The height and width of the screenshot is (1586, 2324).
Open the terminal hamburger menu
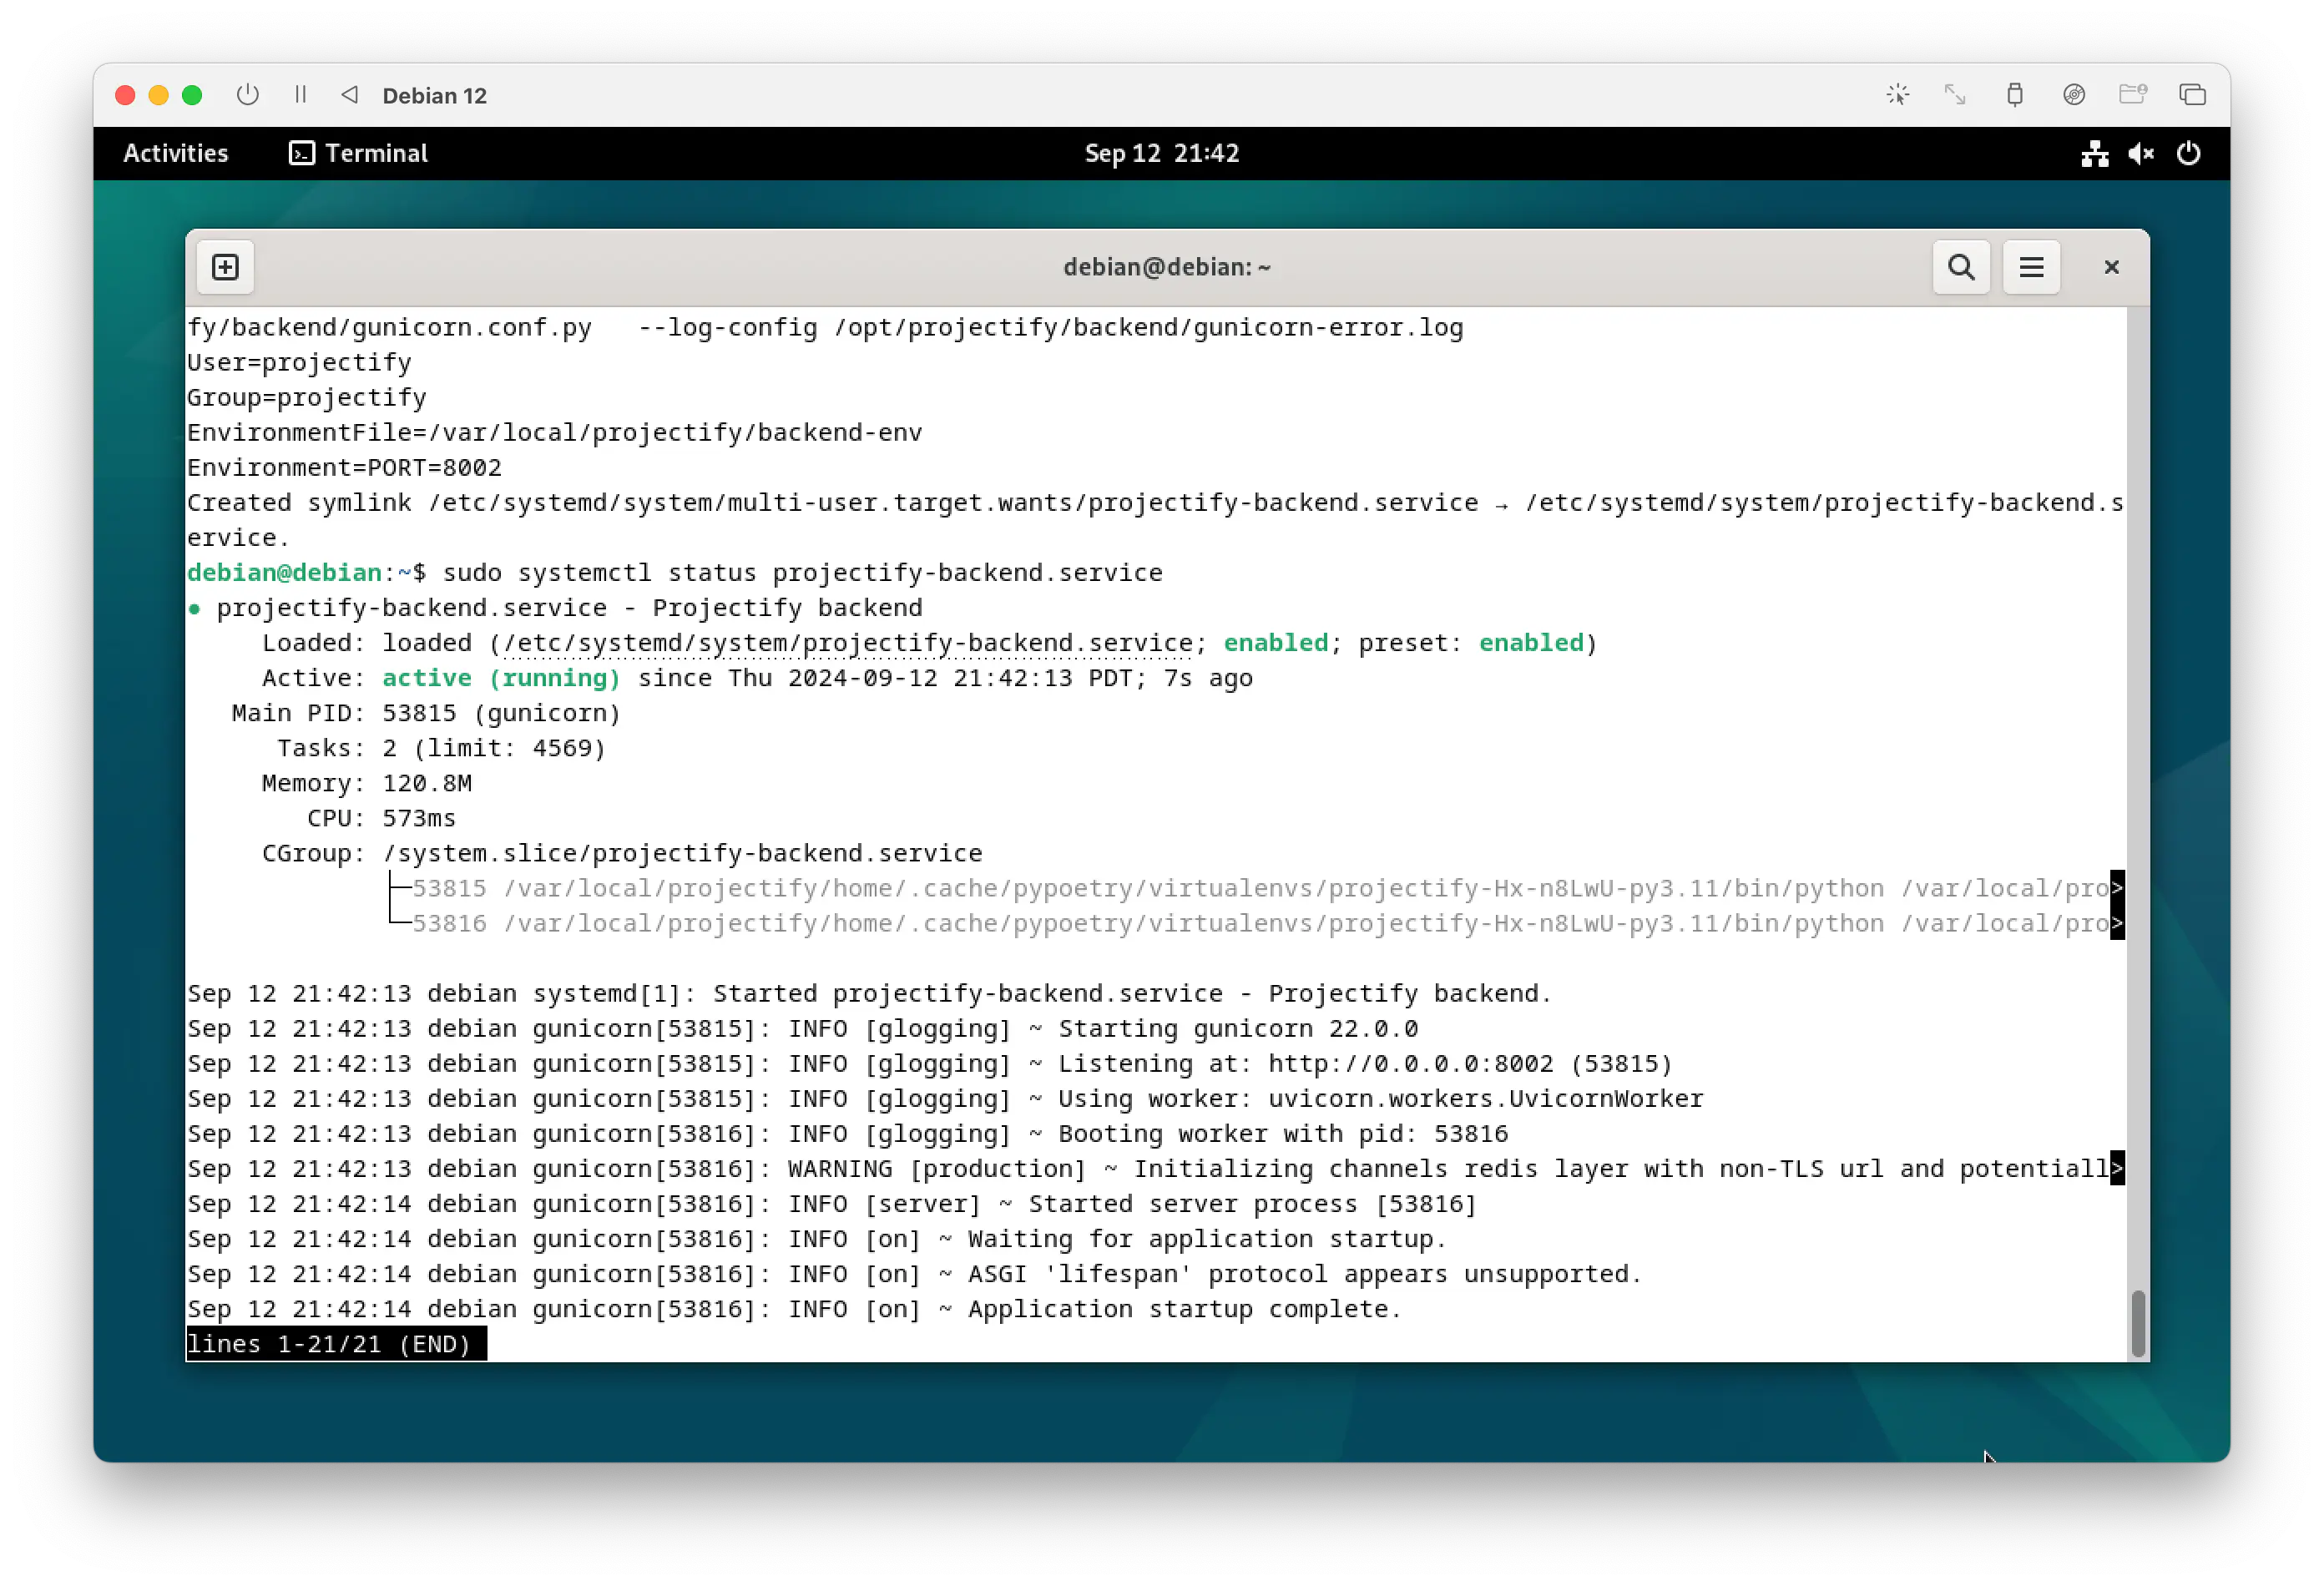click(x=2030, y=267)
